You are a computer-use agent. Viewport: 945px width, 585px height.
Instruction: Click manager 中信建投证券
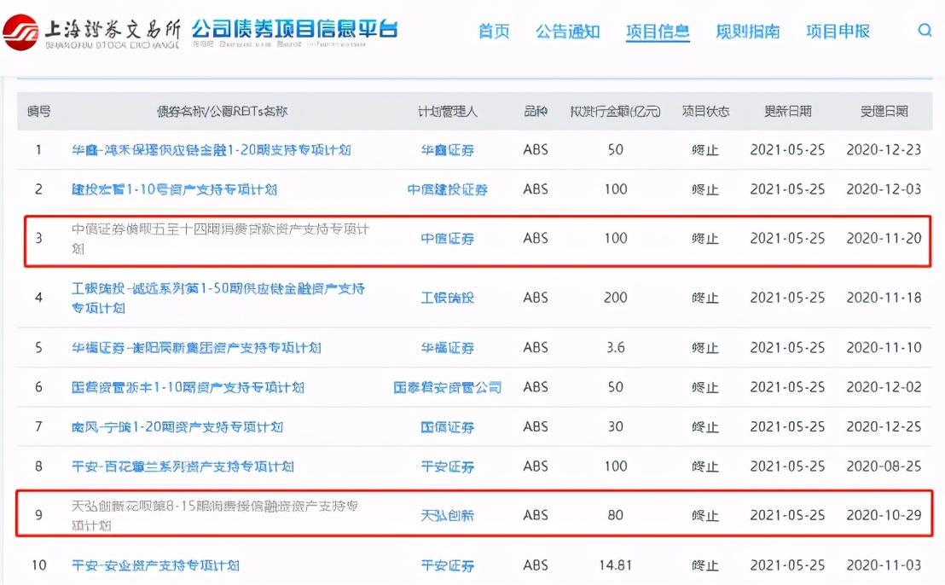pos(447,190)
